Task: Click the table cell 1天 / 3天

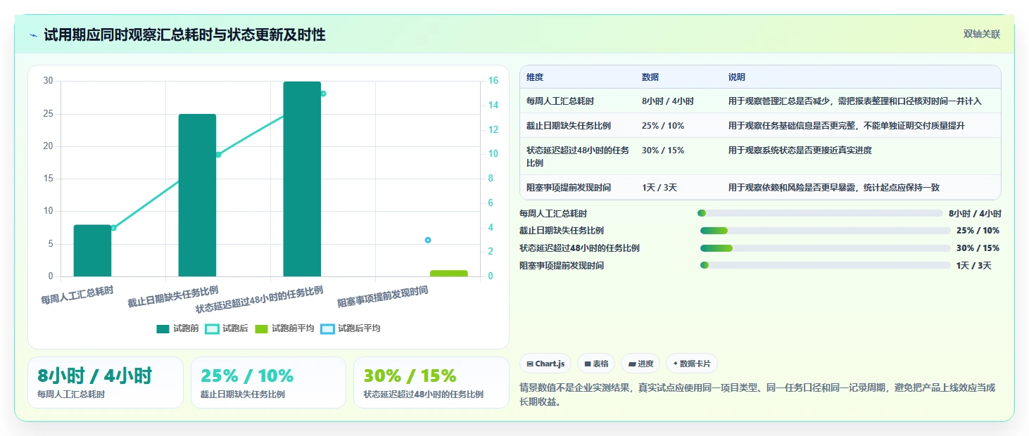Action: [x=659, y=188]
